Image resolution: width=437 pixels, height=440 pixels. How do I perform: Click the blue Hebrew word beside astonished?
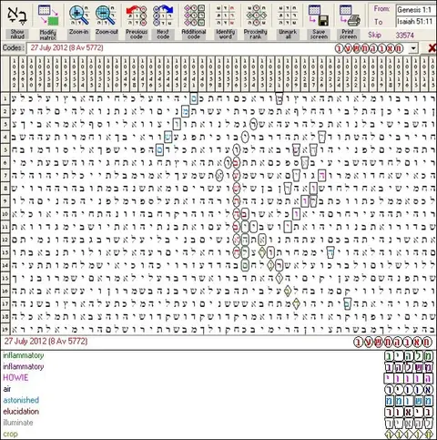pos(409,401)
